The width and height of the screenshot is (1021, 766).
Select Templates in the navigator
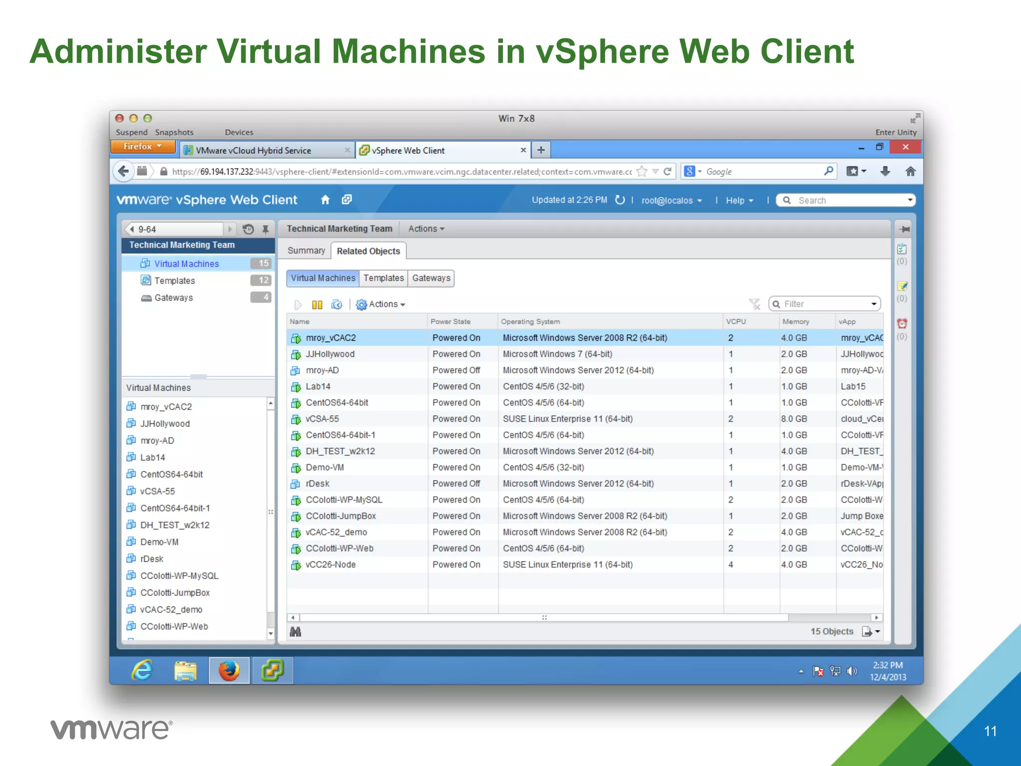point(198,281)
